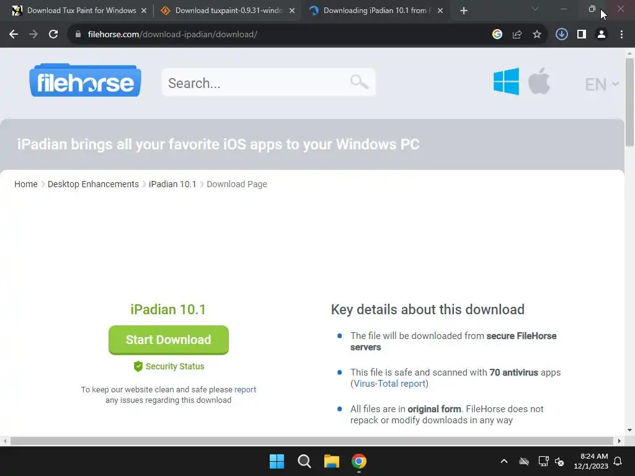Screen dimensions: 635x476
Task: Open the iPadian 10.1 breadcrumb
Action: tap(172, 184)
